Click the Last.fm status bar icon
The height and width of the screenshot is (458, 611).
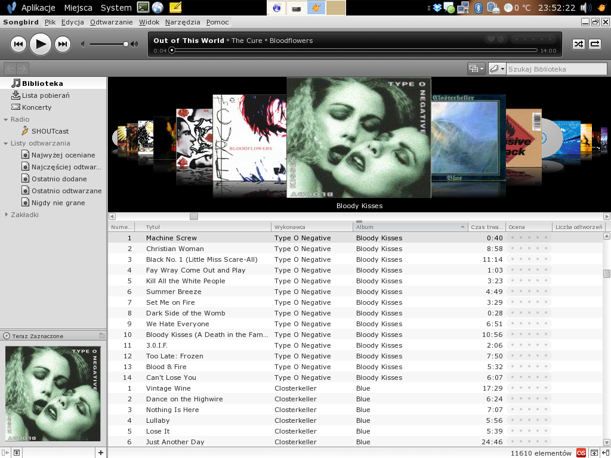coord(581,453)
